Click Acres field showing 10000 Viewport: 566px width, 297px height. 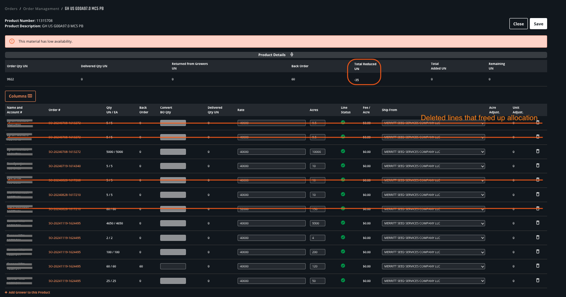(318, 152)
